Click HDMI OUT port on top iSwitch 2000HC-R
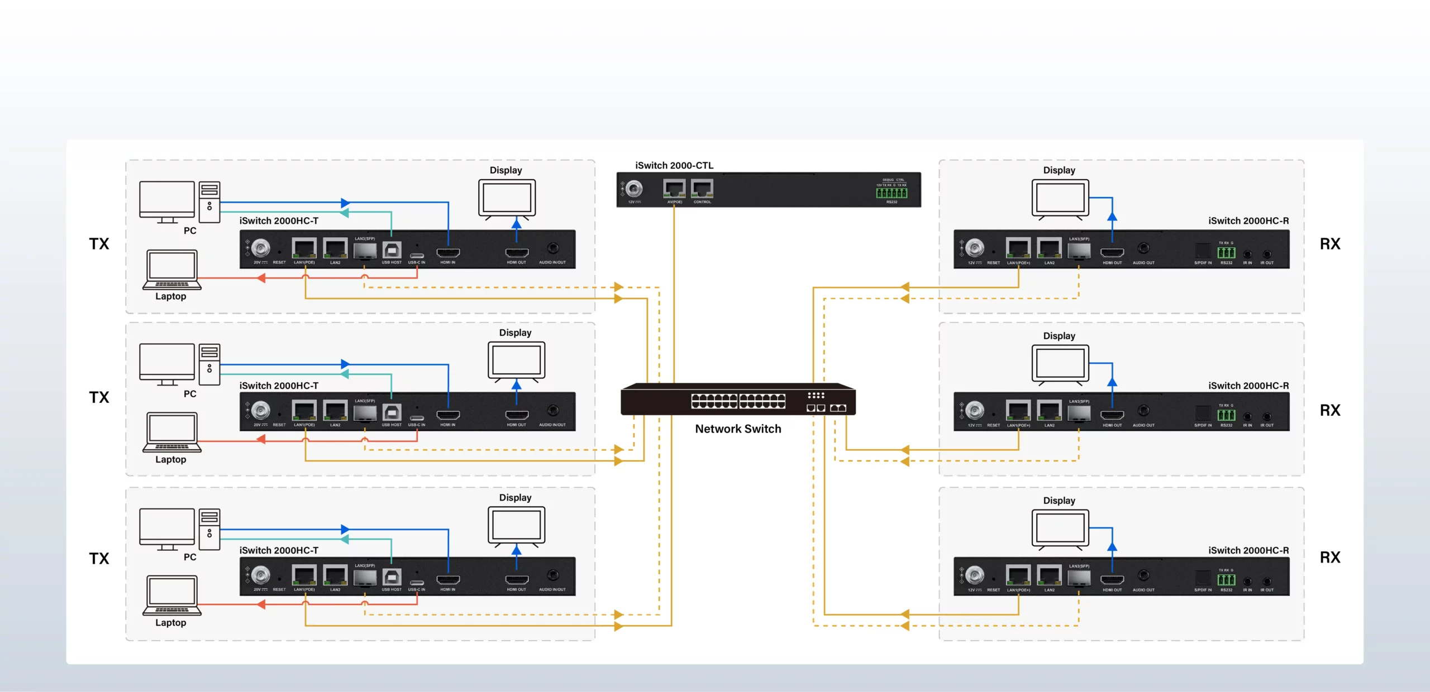Screen dimensions: 1430x692 point(1112,253)
